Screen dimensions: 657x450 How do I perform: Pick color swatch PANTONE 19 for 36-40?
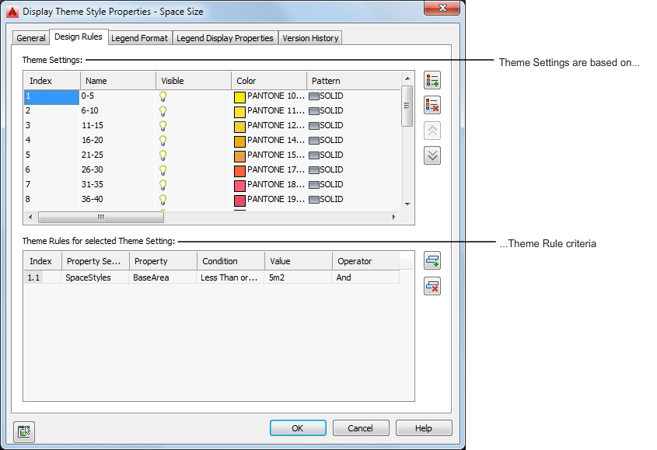pyautogui.click(x=239, y=201)
